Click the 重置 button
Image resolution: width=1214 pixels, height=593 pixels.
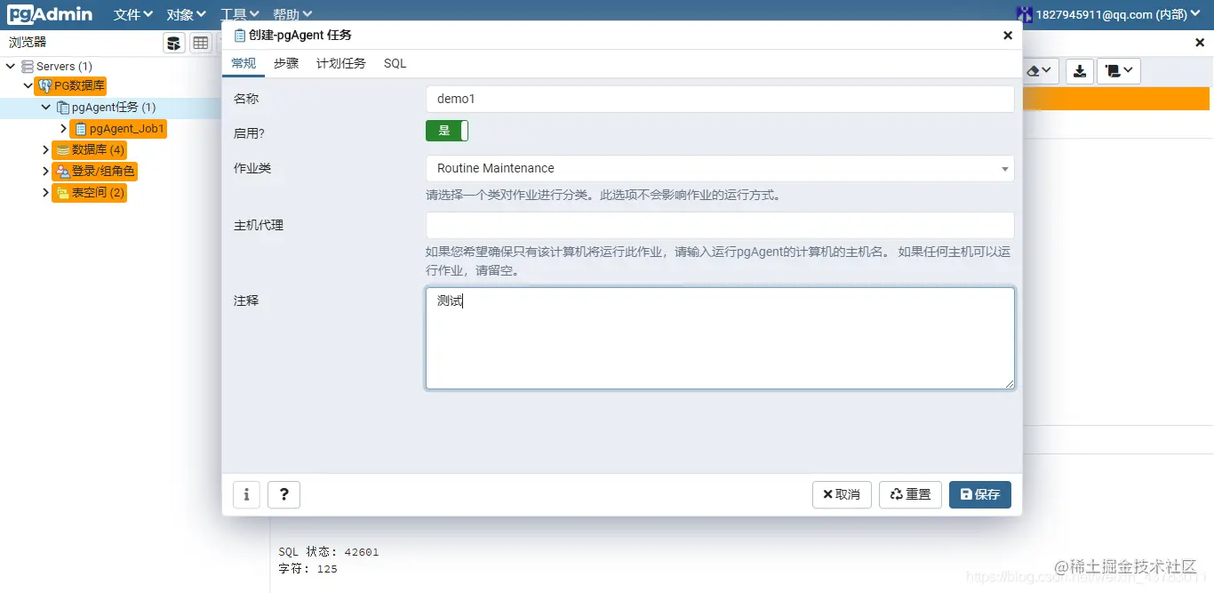(909, 494)
